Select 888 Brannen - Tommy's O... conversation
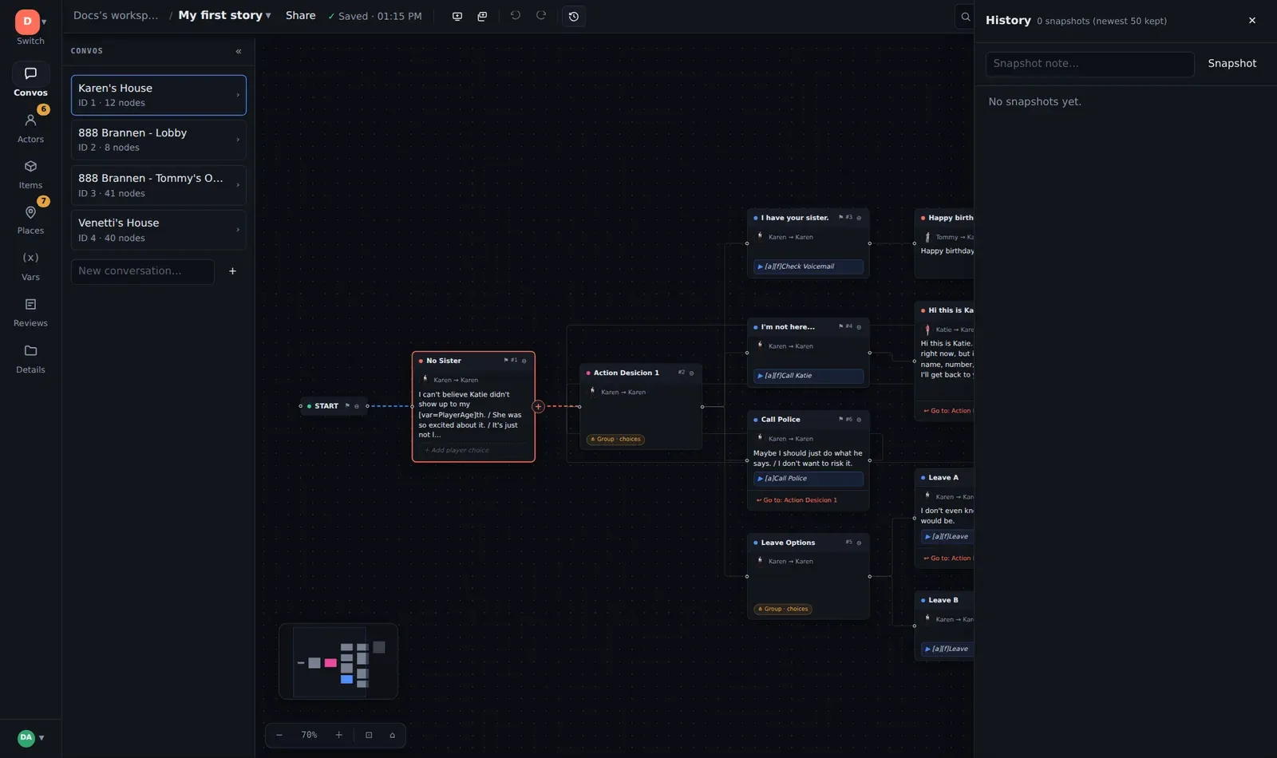The image size is (1277, 758). pos(158,185)
